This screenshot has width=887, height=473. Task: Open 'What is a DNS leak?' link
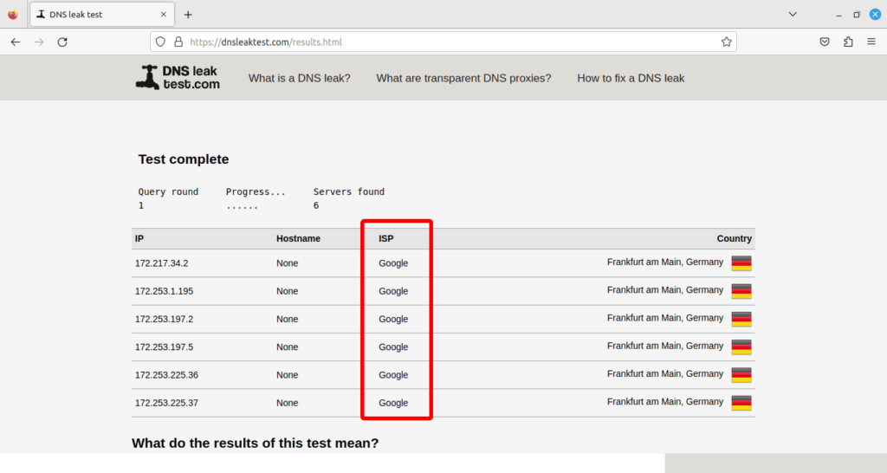point(299,78)
